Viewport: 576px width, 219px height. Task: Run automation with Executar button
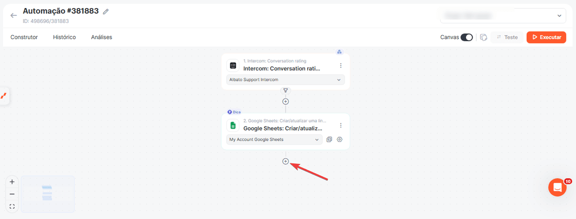546,37
